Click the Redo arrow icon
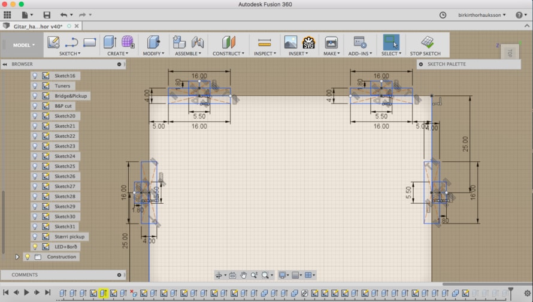 tap(82, 14)
